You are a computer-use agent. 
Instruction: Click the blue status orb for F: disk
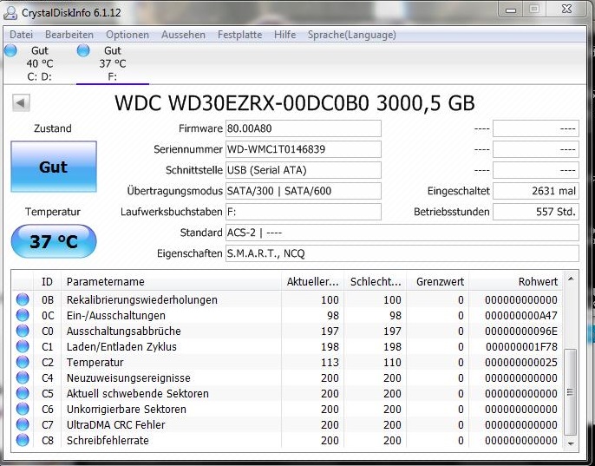[83, 50]
